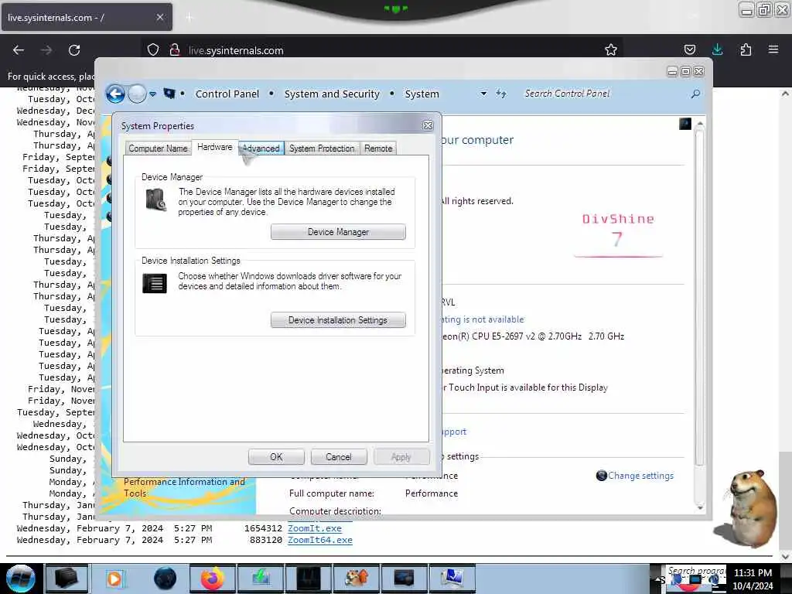The width and height of the screenshot is (792, 594).
Task: Click the Device Manager button
Action: coord(338,232)
